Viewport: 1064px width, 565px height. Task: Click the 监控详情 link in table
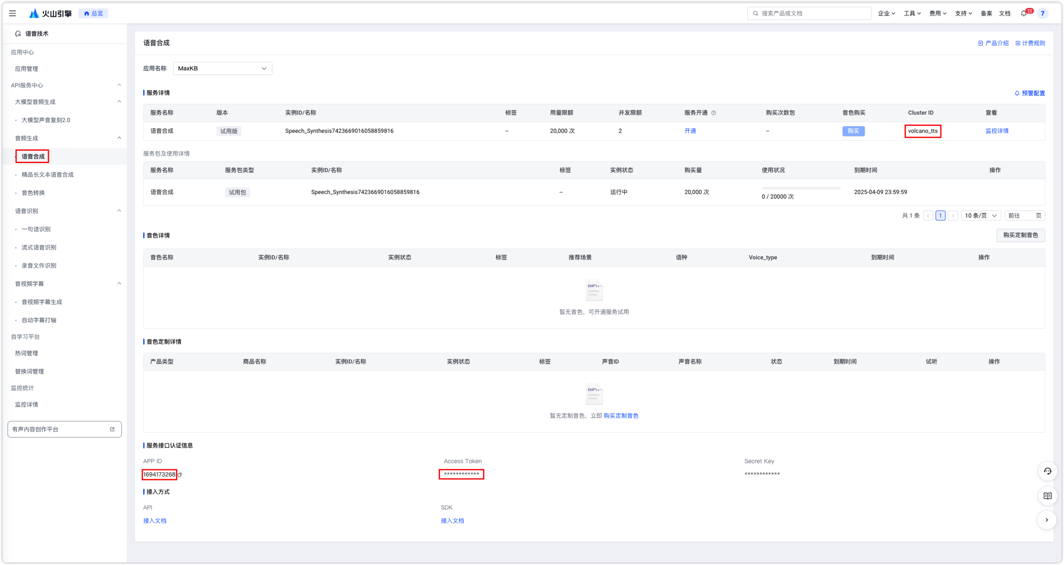tap(997, 131)
